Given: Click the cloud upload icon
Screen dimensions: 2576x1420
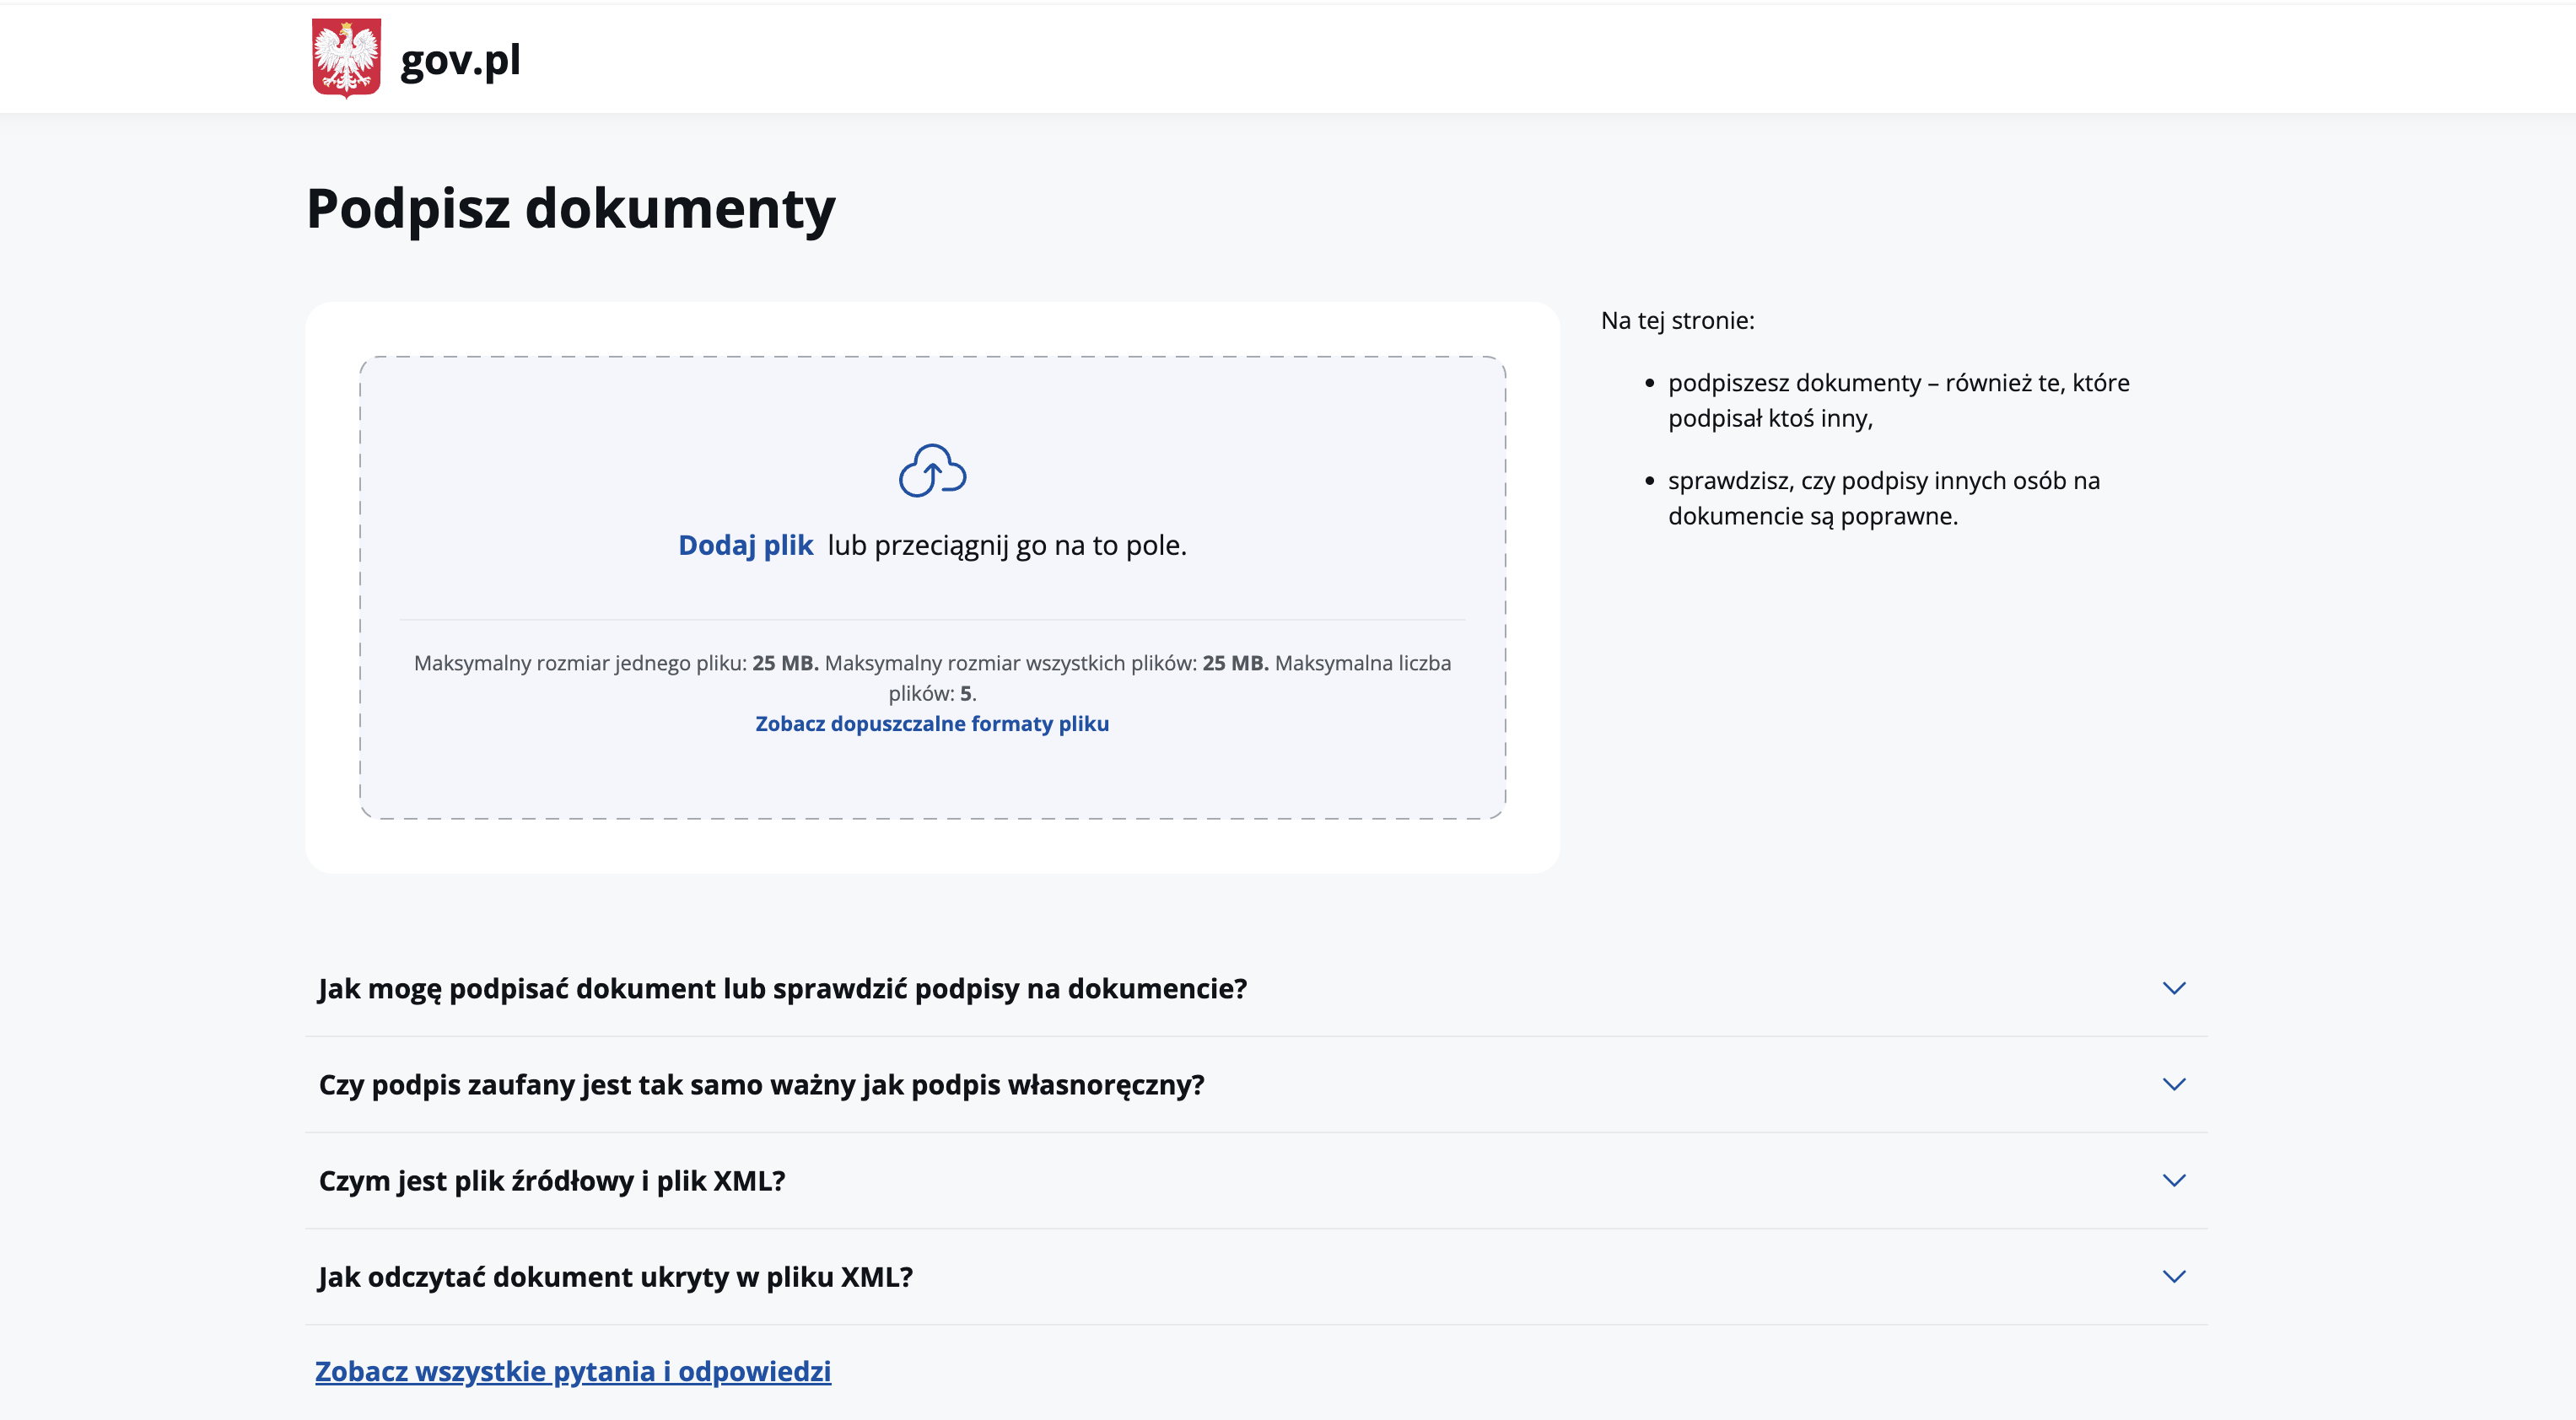Looking at the screenshot, I should pyautogui.click(x=932, y=470).
